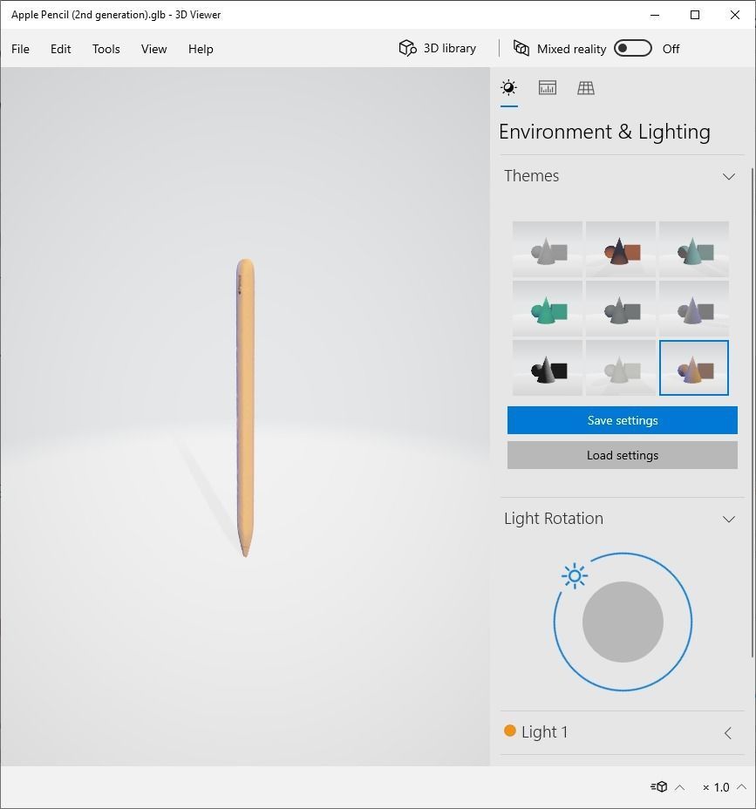Screen dimensions: 756x809
Task: Open the quick animations cube icon
Action: pyautogui.click(x=659, y=787)
